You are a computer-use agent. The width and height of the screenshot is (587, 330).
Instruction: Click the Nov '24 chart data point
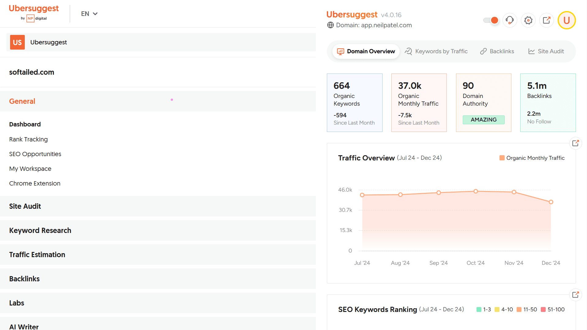click(514, 192)
